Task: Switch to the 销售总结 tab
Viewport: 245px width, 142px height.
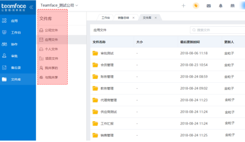Action: [x=123, y=18]
